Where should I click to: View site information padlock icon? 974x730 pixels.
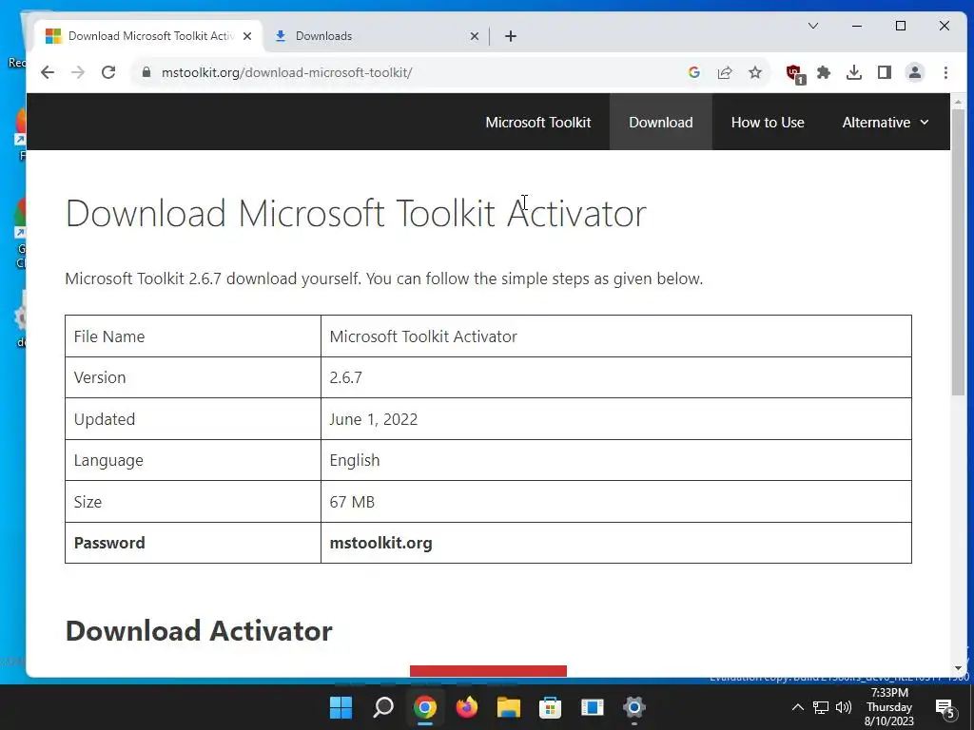[x=146, y=72]
